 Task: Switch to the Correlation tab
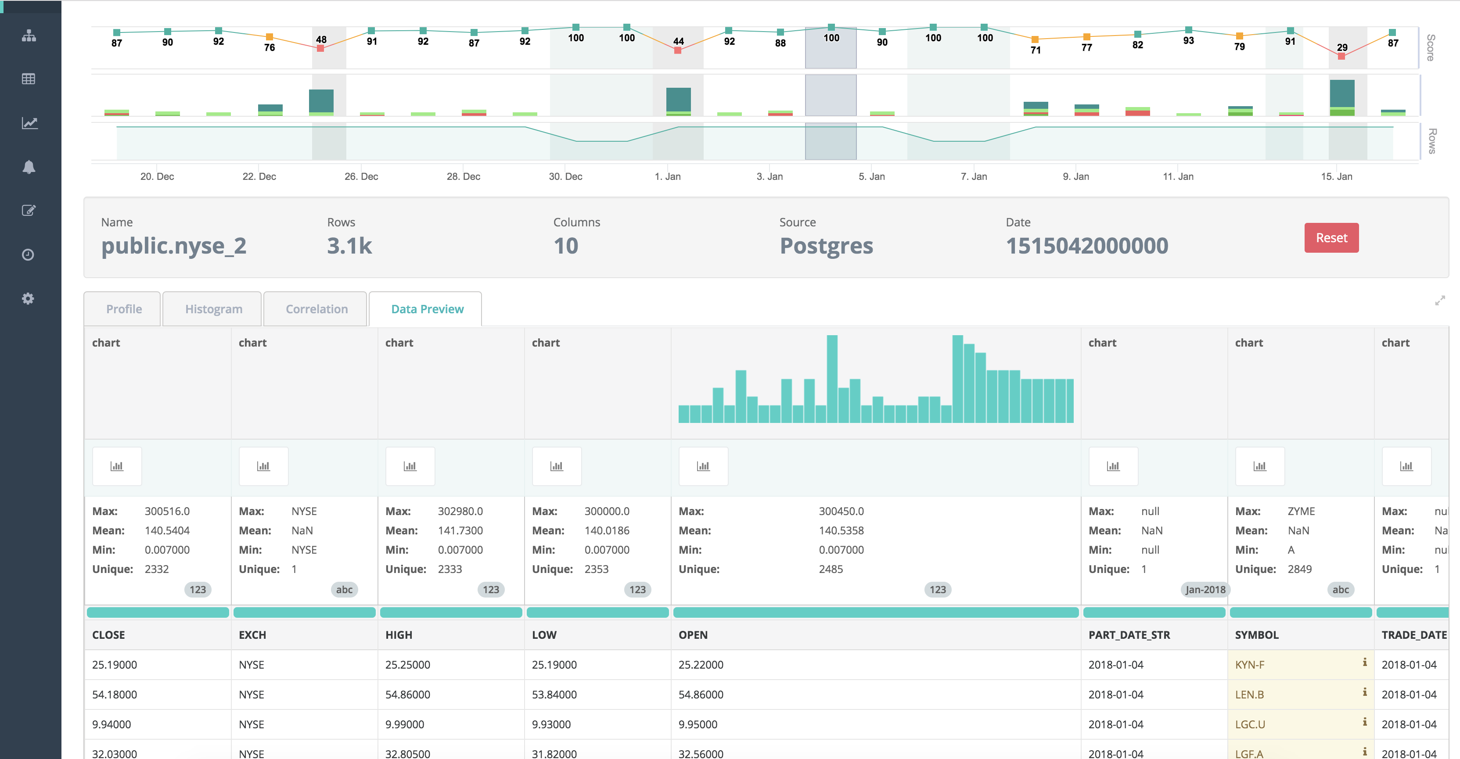(316, 309)
